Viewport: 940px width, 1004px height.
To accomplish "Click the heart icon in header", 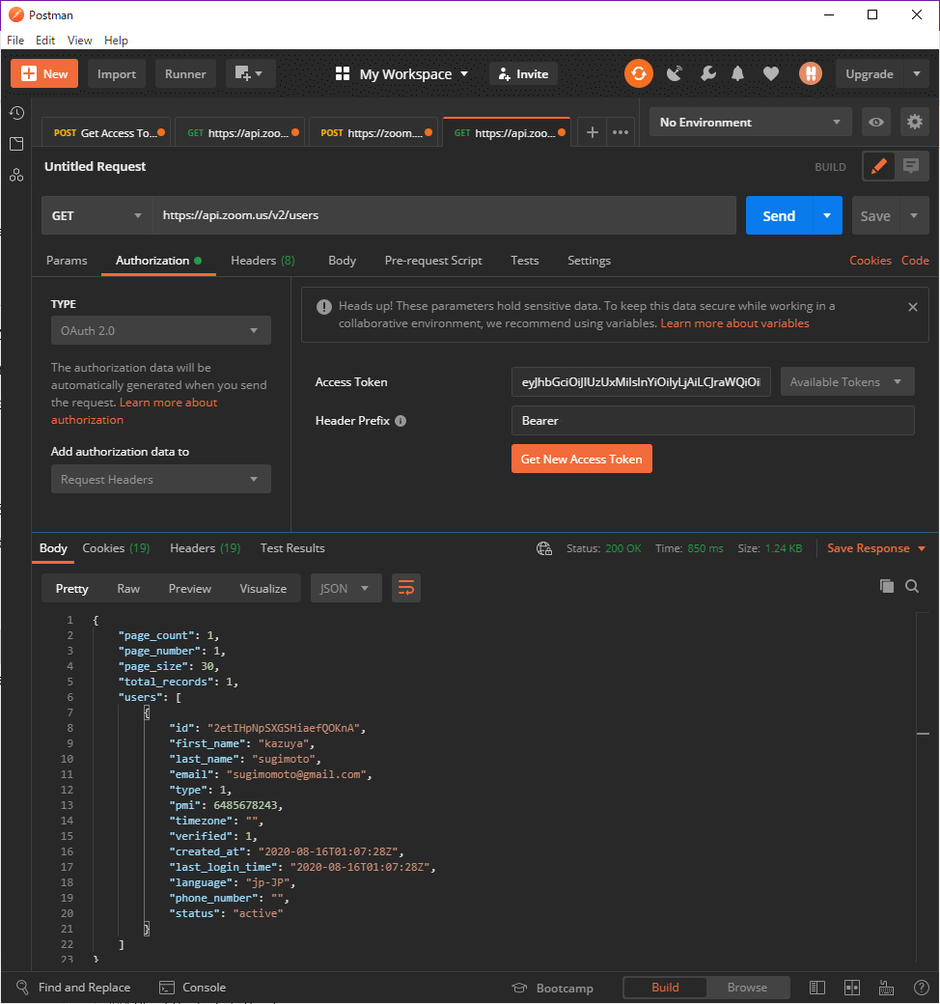I will 771,73.
